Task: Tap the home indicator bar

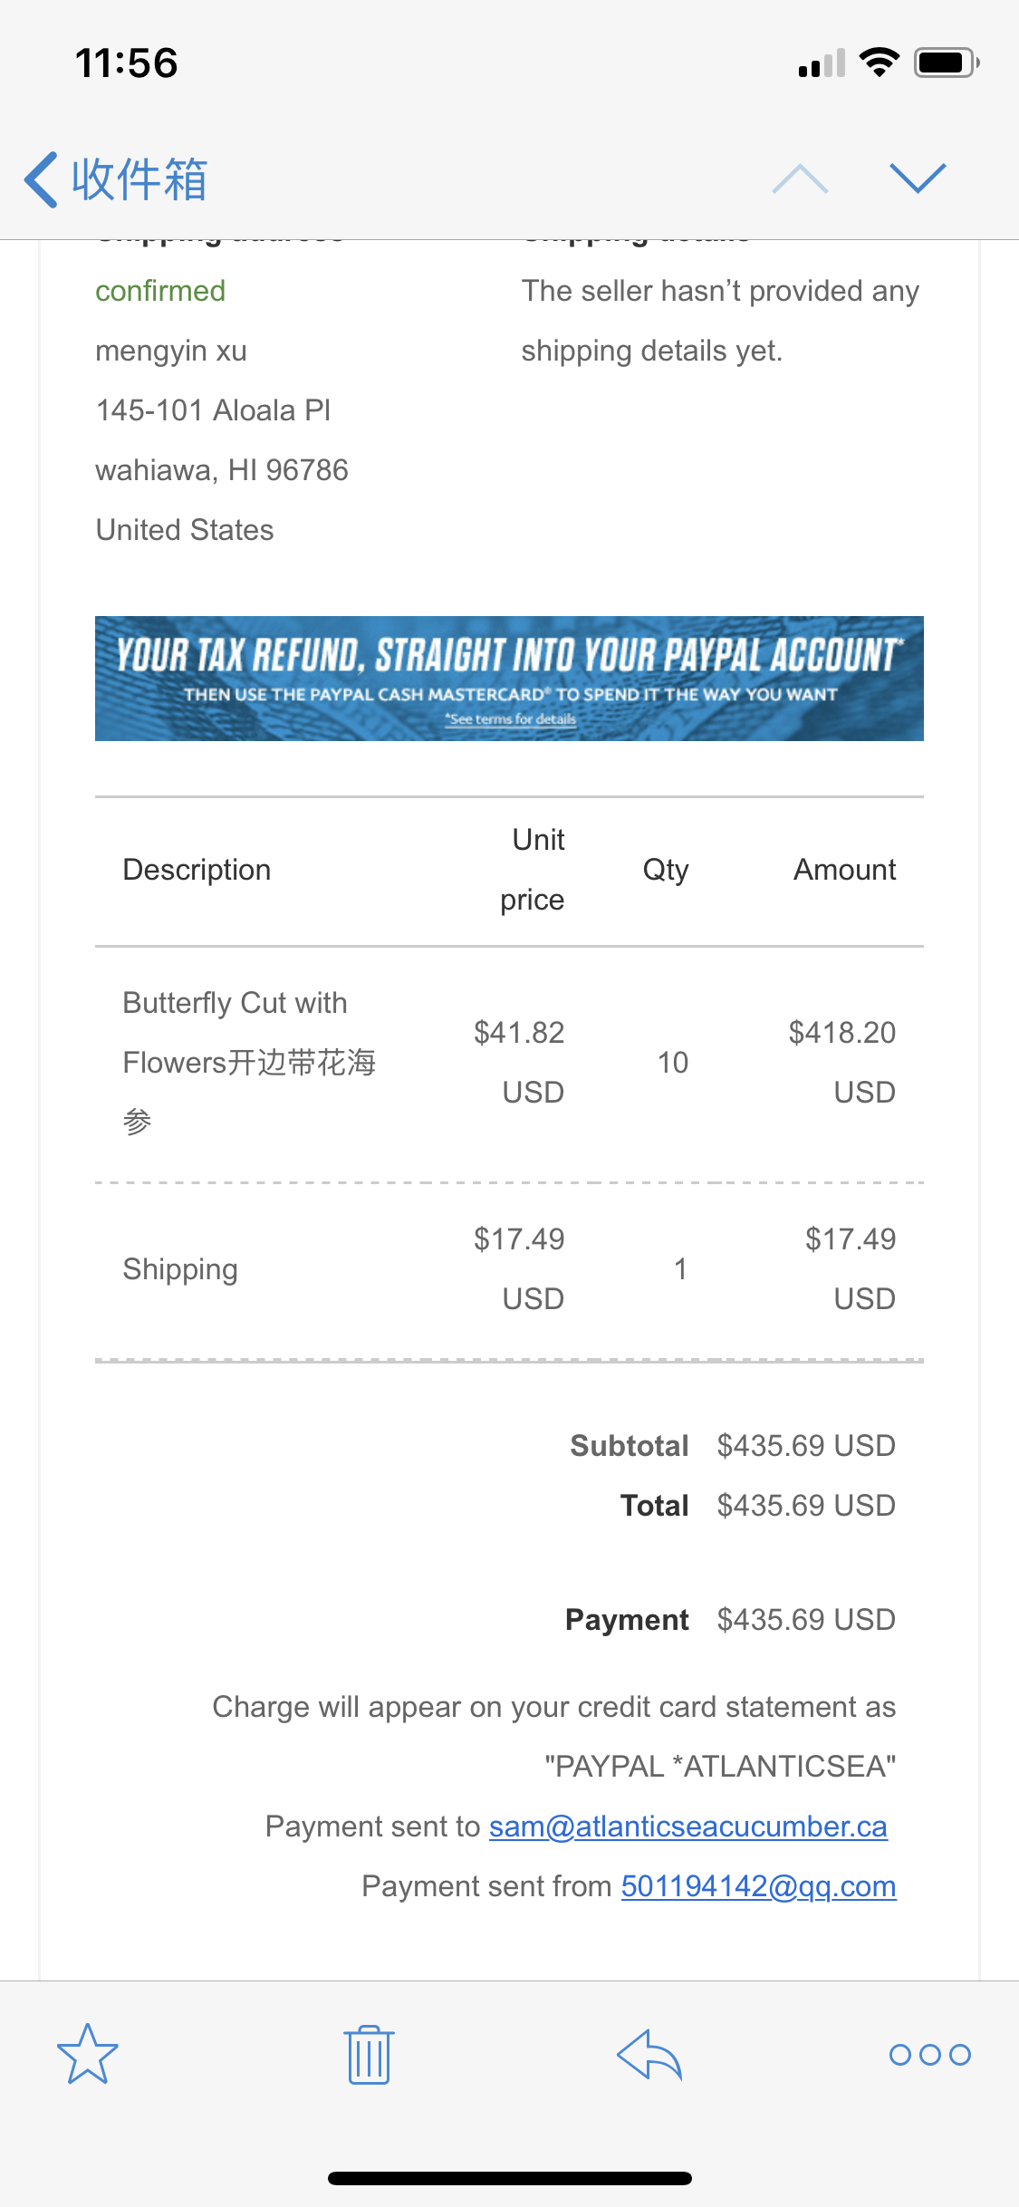Action: [509, 2178]
